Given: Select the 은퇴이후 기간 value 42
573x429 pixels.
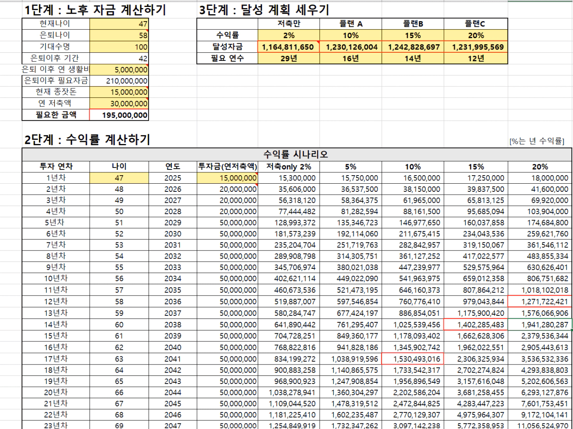Looking at the screenshot, I should pos(119,58).
